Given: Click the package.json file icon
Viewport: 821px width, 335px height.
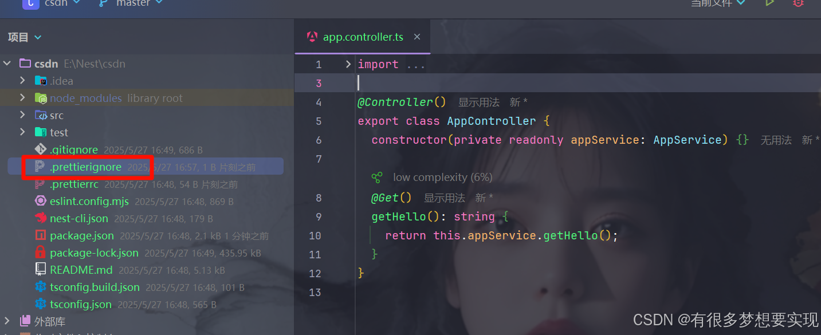Looking at the screenshot, I should pyautogui.click(x=41, y=236).
